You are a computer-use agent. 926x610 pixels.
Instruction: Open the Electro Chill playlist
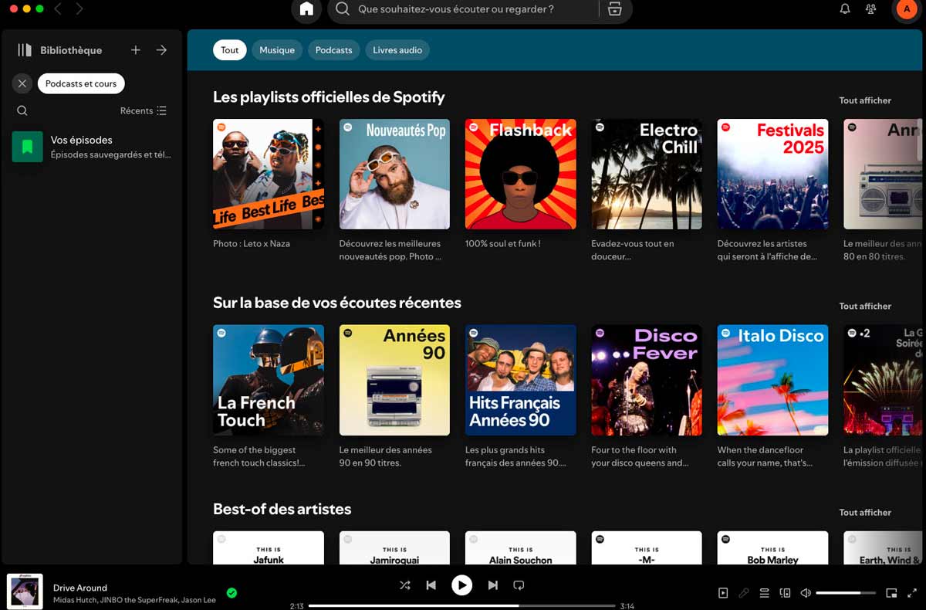click(647, 174)
